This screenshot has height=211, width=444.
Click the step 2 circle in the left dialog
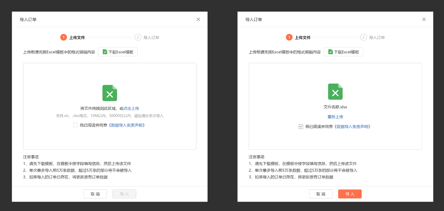(x=138, y=37)
